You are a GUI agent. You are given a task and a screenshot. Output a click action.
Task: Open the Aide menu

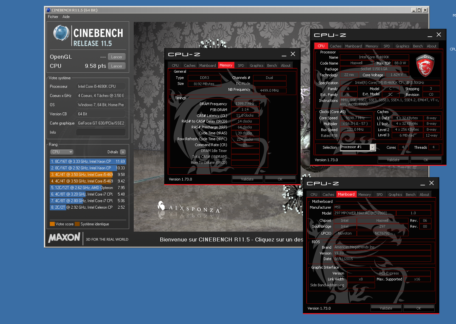[x=66, y=17]
